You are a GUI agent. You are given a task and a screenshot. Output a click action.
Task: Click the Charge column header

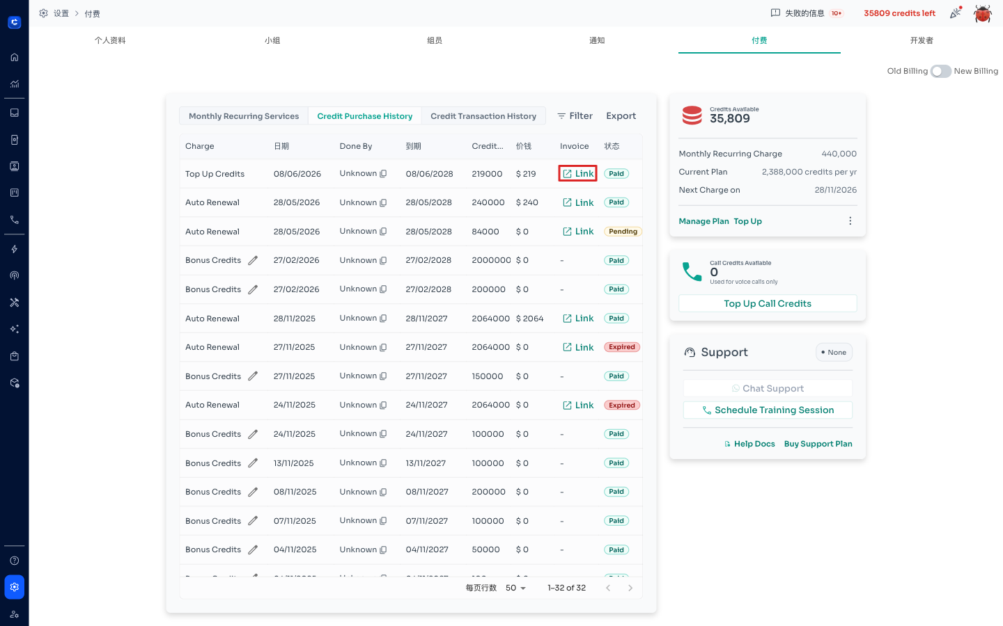click(x=200, y=146)
